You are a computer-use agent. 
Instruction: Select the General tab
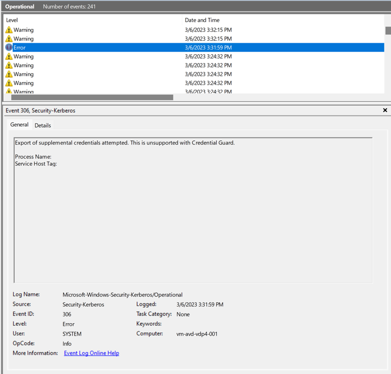point(19,124)
